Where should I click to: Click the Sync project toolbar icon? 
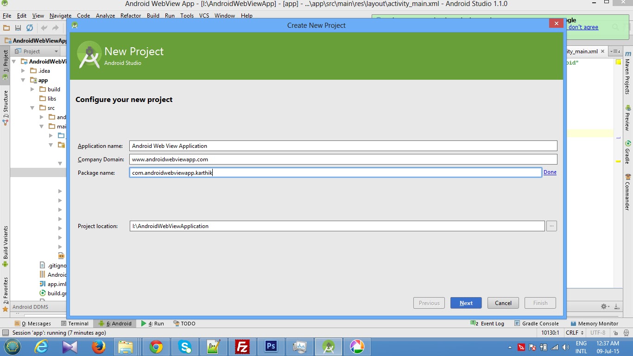[x=30, y=27]
